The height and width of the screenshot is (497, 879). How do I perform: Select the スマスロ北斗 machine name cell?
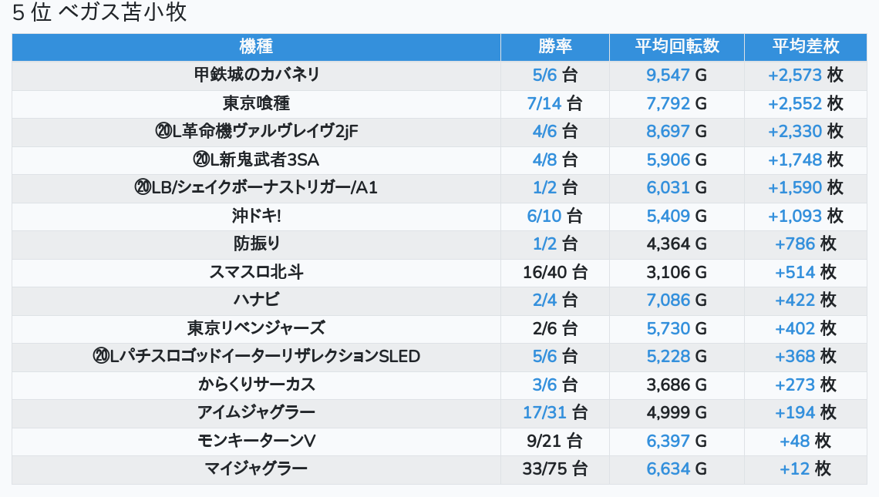tap(256, 272)
